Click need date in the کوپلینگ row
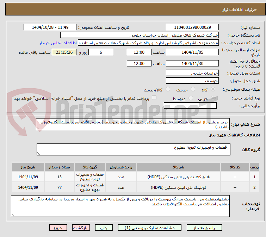Image resolution: width=266 pixels, height=237 pixels. coord(28,187)
